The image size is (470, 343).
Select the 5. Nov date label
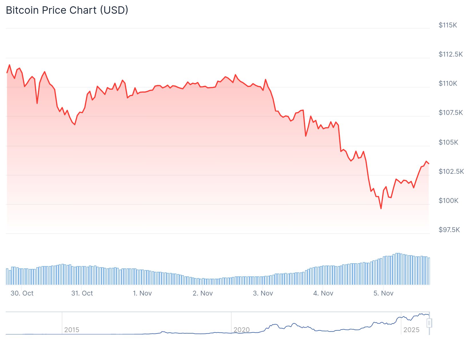(x=383, y=293)
